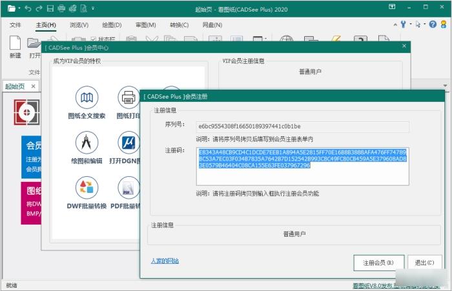Open print preview from quick access toolbar

pos(72,8)
